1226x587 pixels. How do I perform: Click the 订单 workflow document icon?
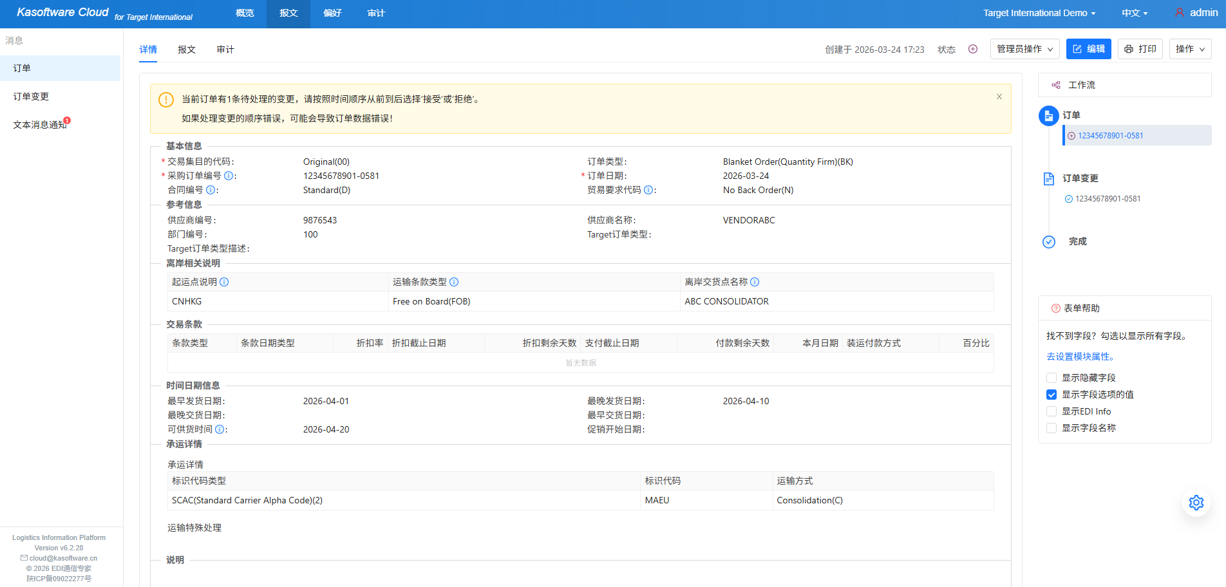(1048, 116)
